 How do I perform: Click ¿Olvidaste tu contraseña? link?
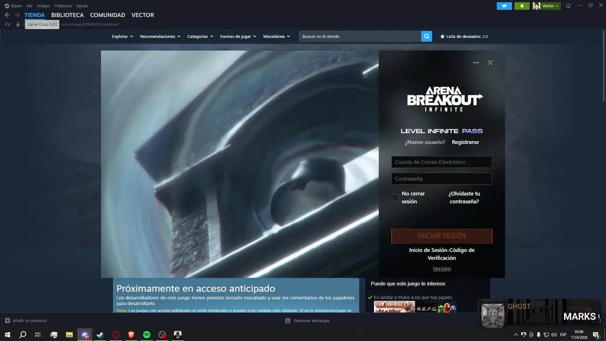click(x=464, y=197)
